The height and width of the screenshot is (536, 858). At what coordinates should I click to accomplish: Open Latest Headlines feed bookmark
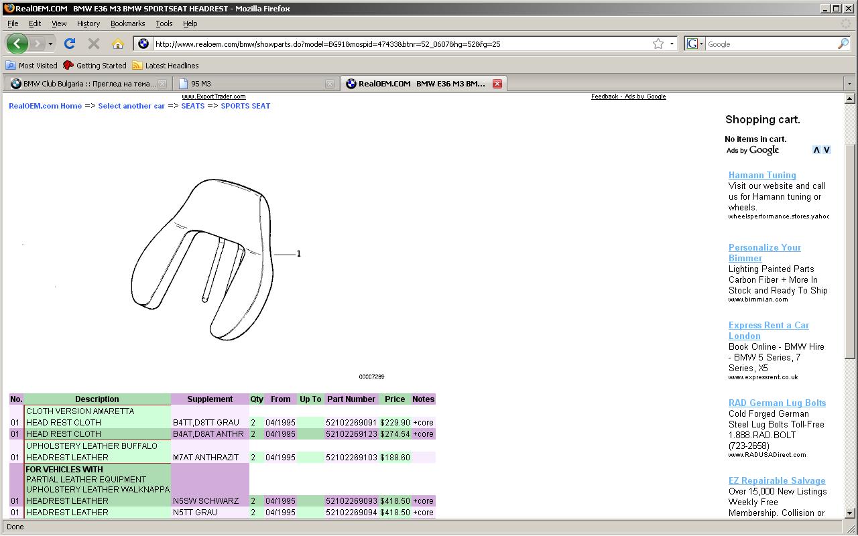(x=166, y=66)
